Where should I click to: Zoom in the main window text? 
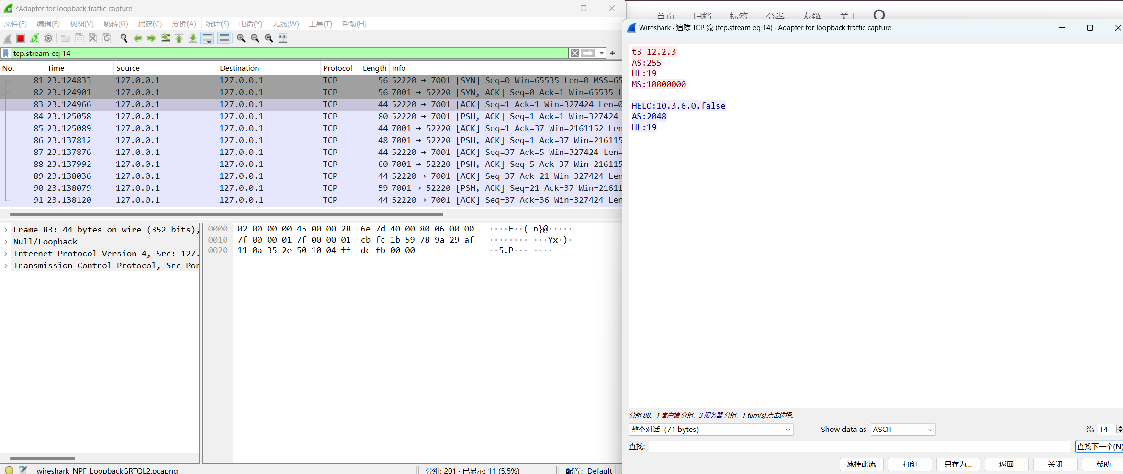click(x=241, y=38)
